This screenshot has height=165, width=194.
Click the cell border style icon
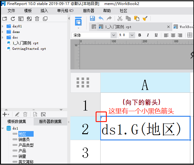tap(190, 35)
